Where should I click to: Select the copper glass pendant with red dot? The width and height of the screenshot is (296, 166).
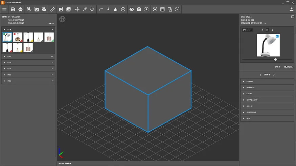18,37
